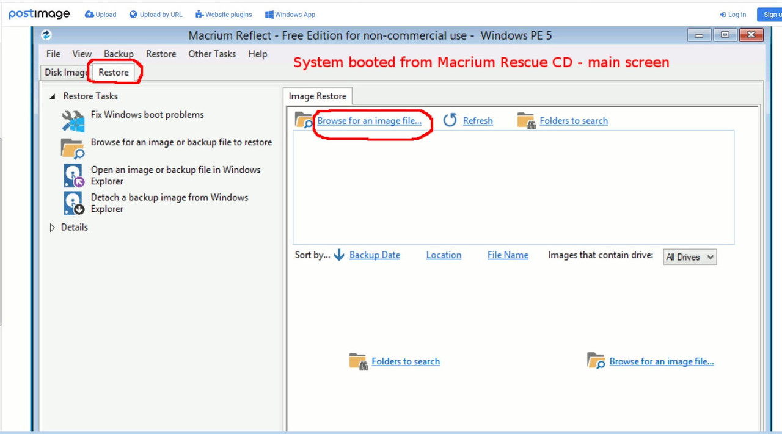
Task: Sort images by Location
Action: point(444,255)
